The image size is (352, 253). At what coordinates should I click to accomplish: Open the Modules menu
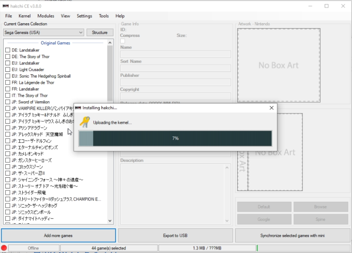[46, 16]
